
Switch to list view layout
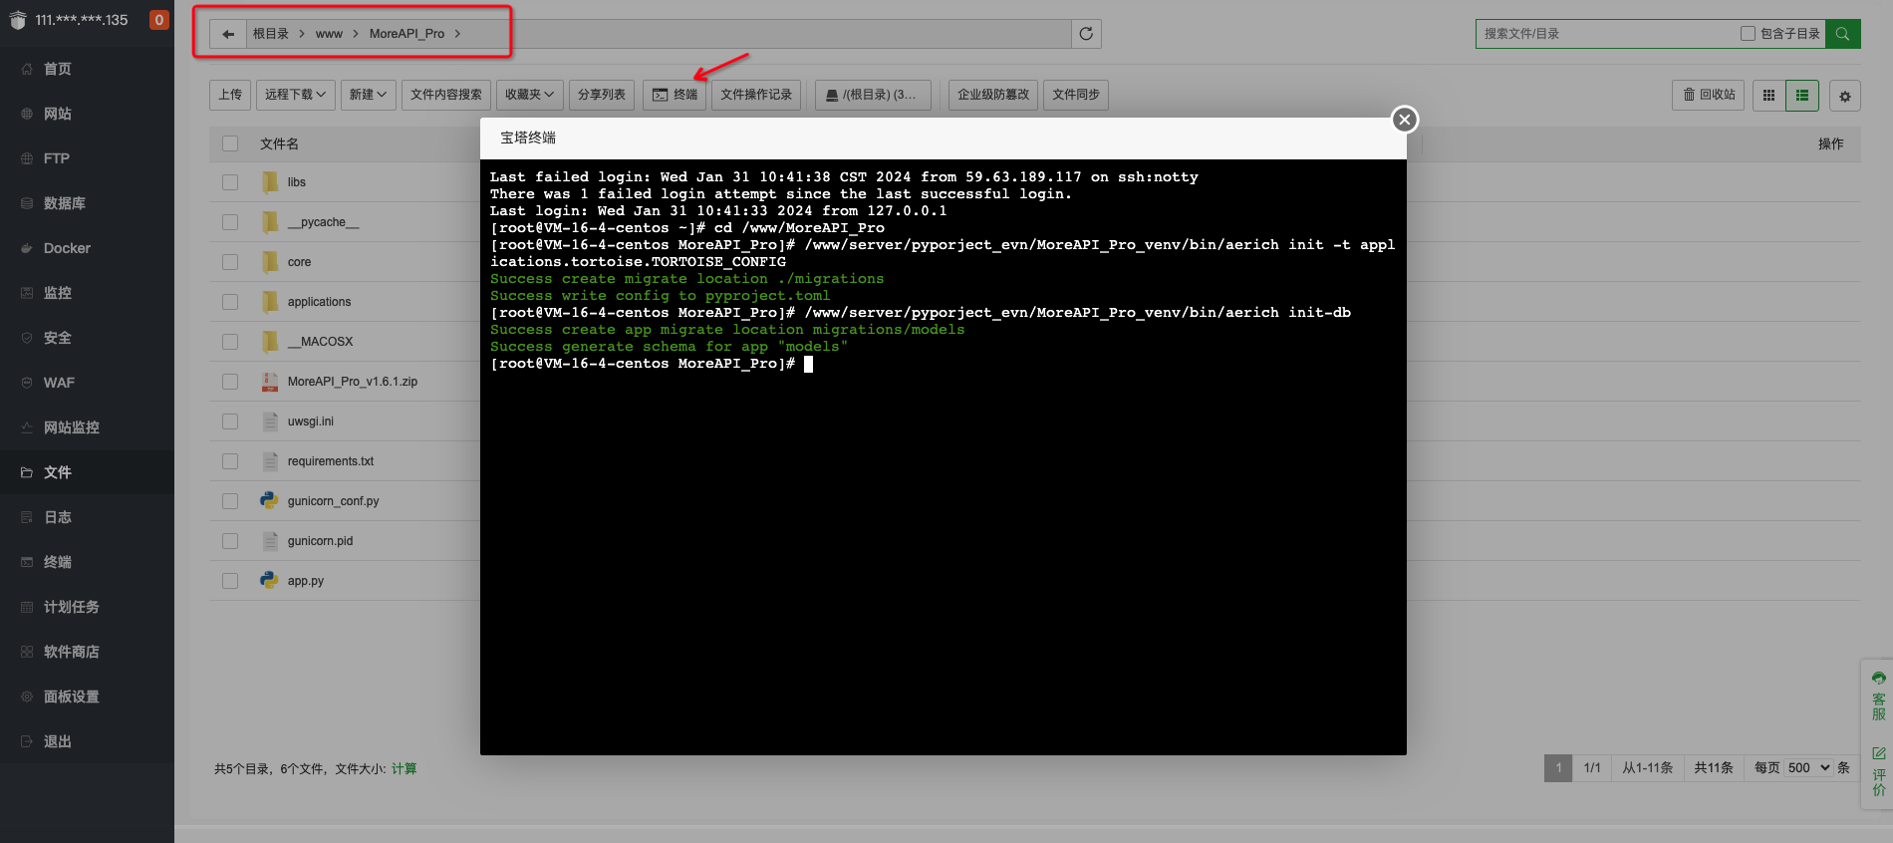coord(1802,96)
